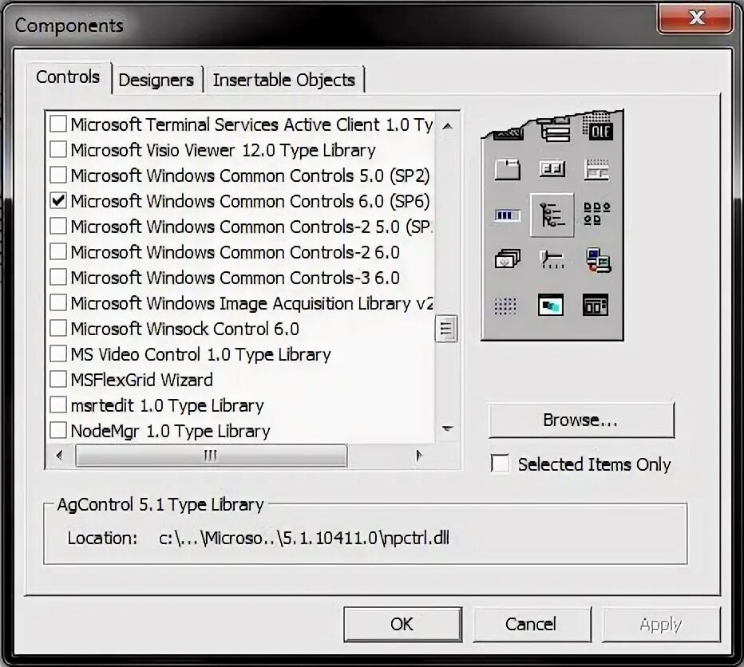Select 'MSFlexGrid Wizard' row text

[141, 380]
